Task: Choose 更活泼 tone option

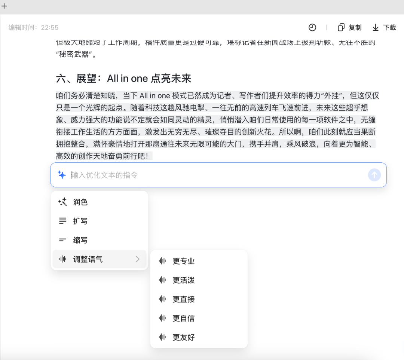Action: click(x=183, y=280)
